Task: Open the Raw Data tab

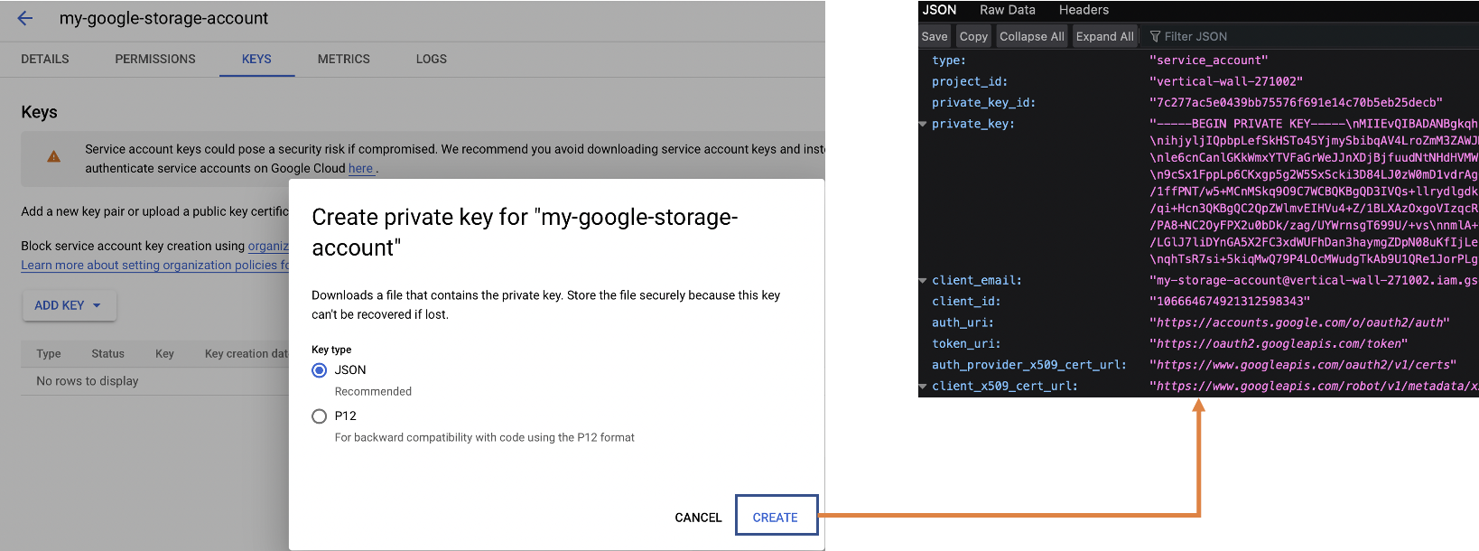Action: coord(1007,10)
